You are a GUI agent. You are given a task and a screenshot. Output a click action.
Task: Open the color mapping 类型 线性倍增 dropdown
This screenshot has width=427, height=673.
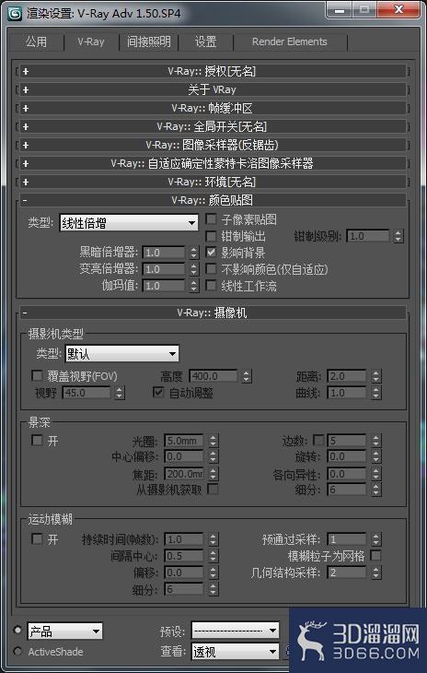click(x=129, y=223)
